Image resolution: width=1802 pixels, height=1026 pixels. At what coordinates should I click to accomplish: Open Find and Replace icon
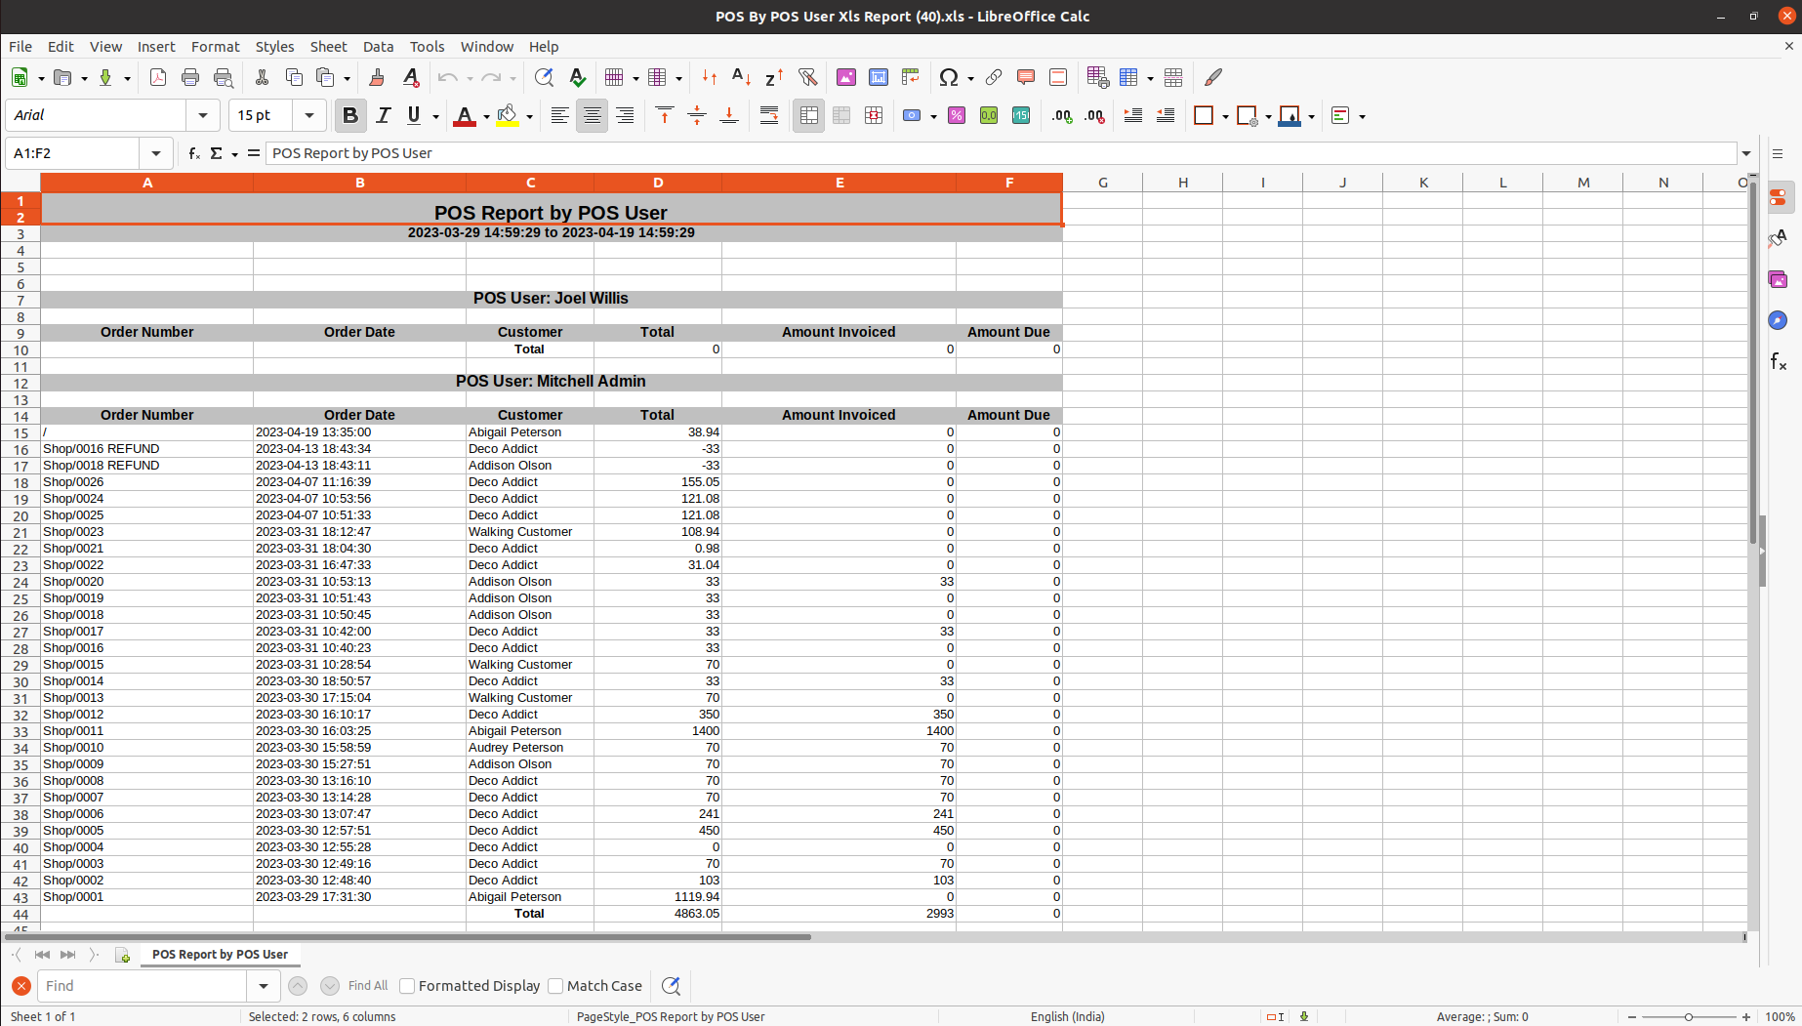(x=544, y=77)
